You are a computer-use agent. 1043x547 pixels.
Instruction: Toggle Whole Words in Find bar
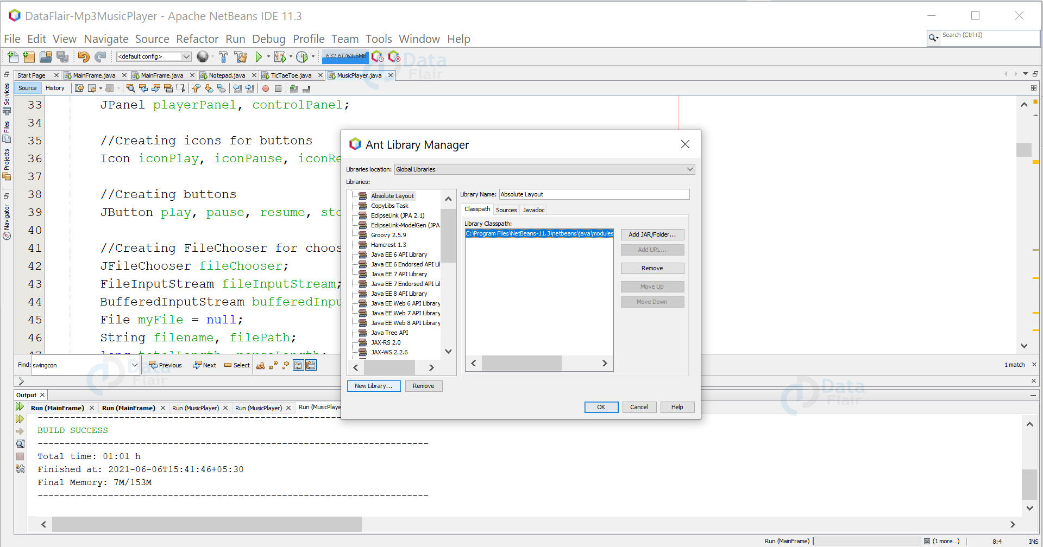(273, 365)
